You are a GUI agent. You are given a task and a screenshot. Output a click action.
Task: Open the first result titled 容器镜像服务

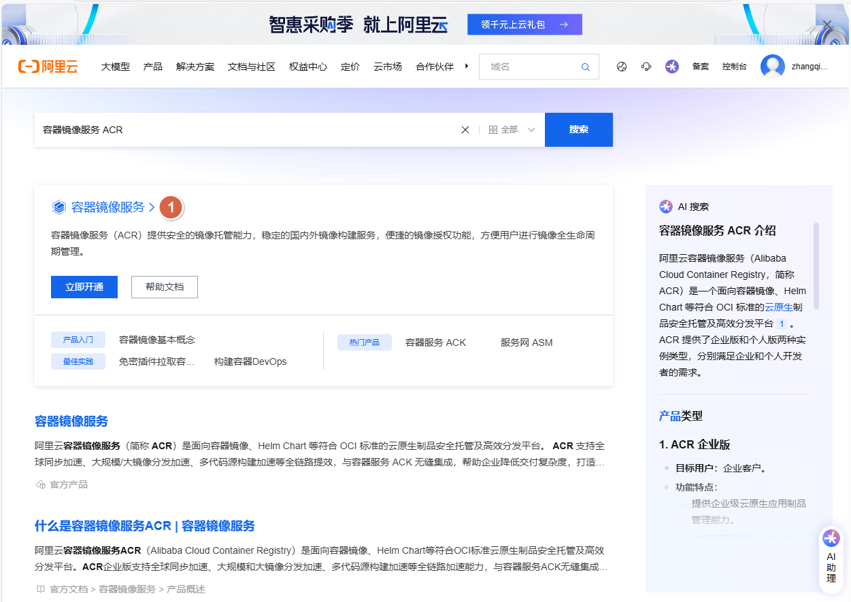71,421
